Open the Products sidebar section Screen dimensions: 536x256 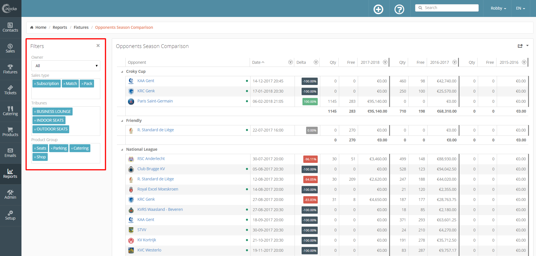[10, 132]
